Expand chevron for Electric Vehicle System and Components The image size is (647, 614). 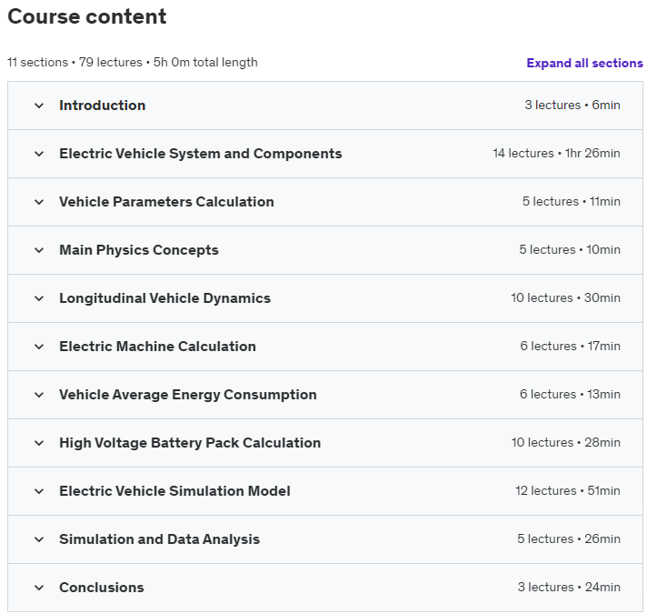tap(39, 154)
